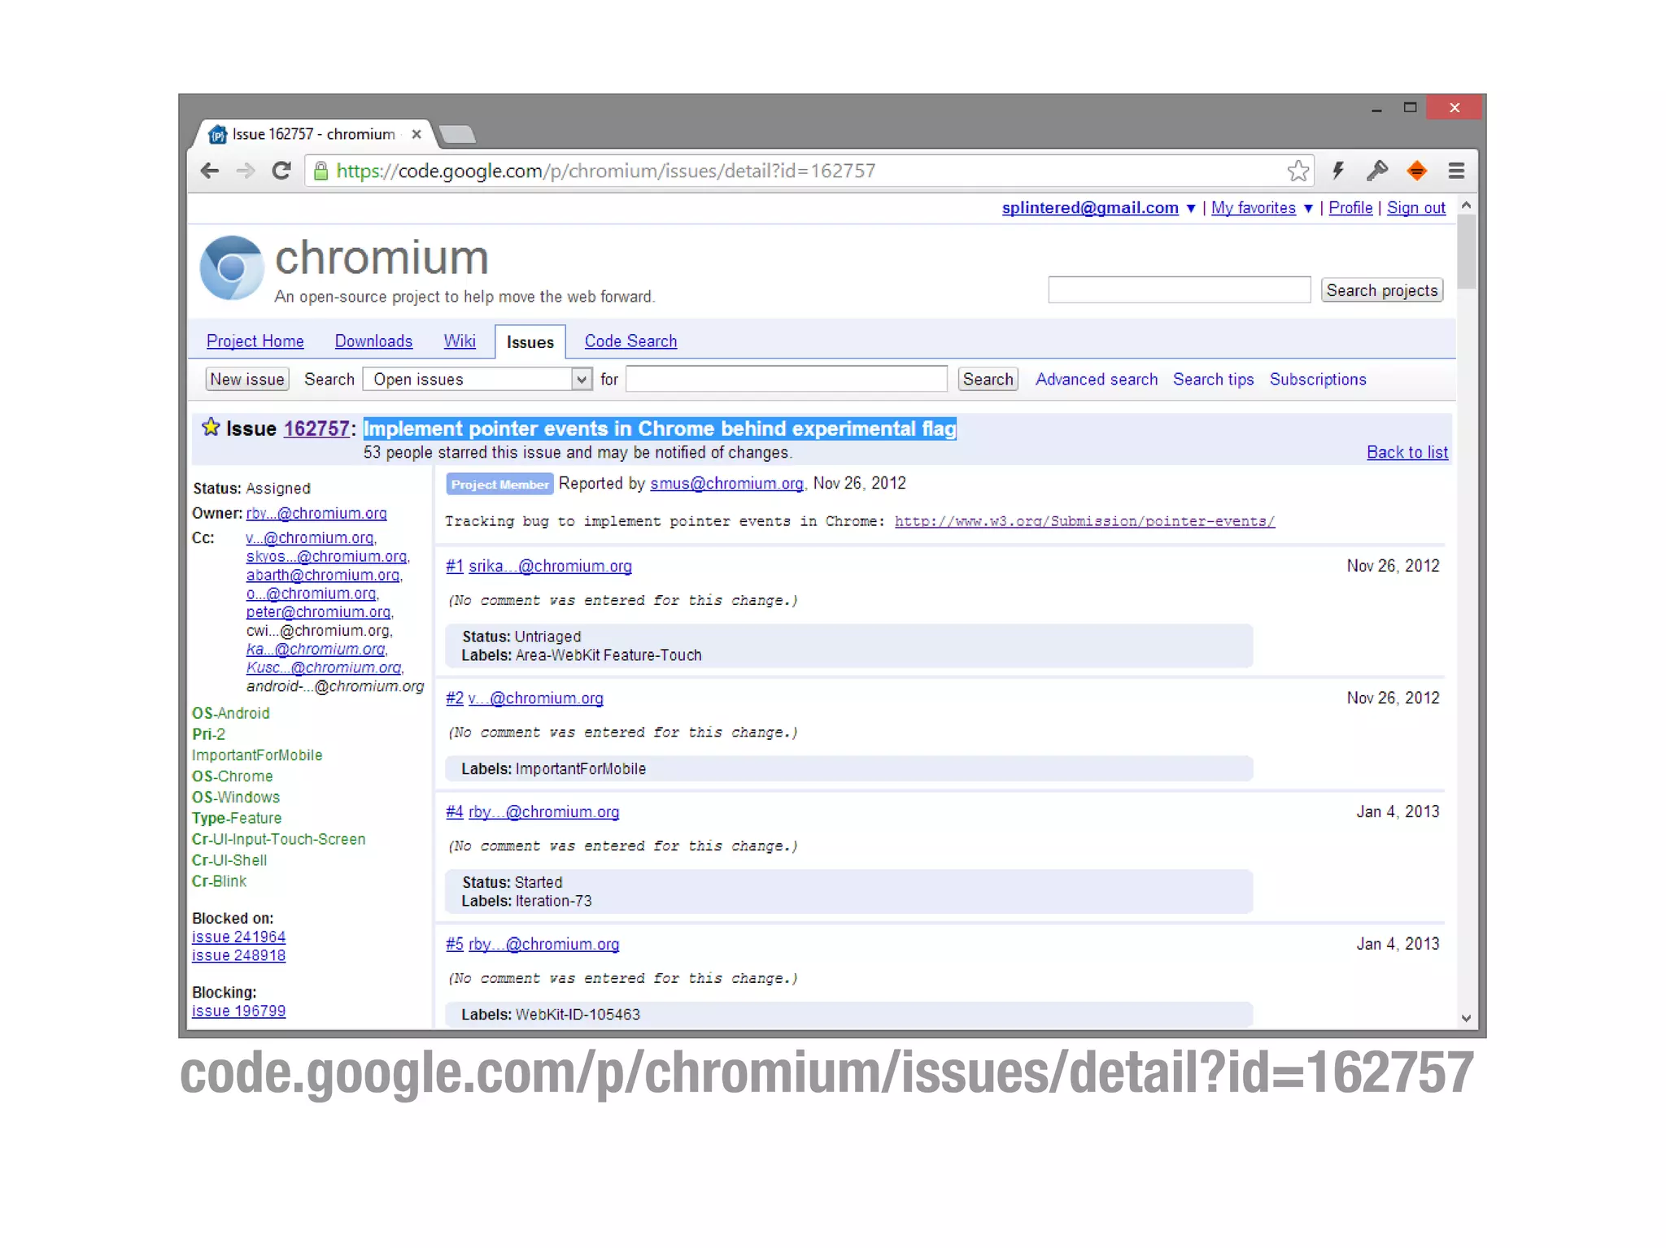1666x1248 pixels.
Task: Open comment #4 permalink
Action: click(x=454, y=812)
